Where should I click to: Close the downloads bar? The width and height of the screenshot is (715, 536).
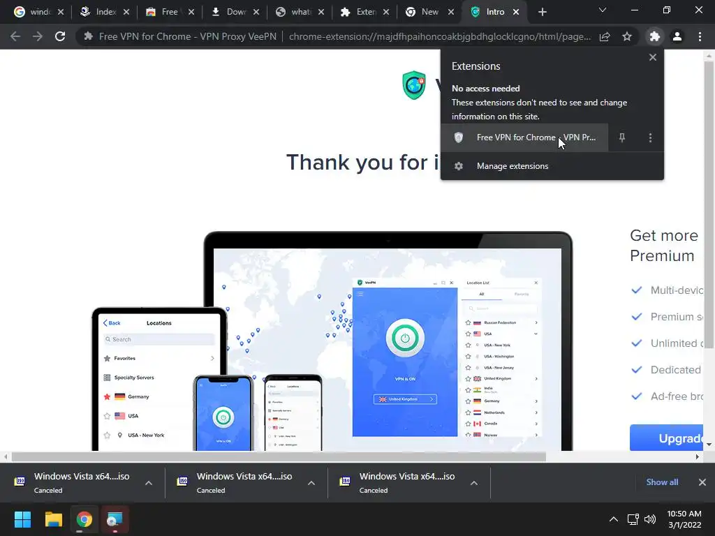[x=702, y=482]
